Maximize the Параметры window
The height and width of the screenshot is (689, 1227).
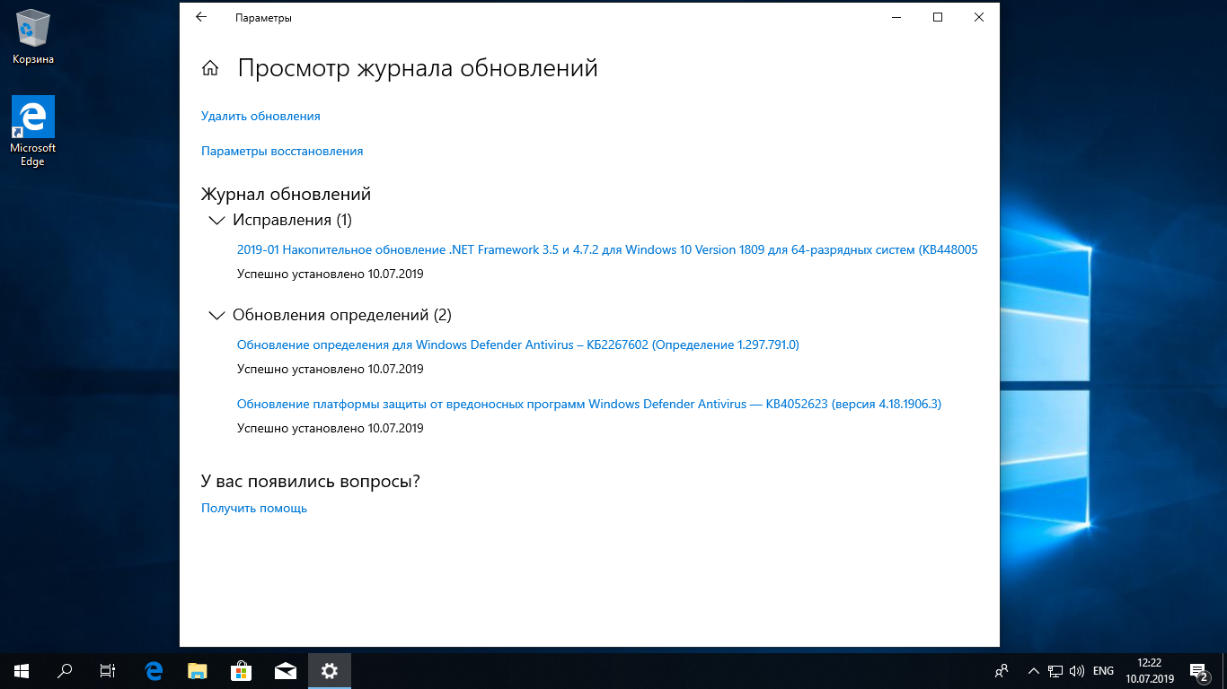tap(938, 17)
